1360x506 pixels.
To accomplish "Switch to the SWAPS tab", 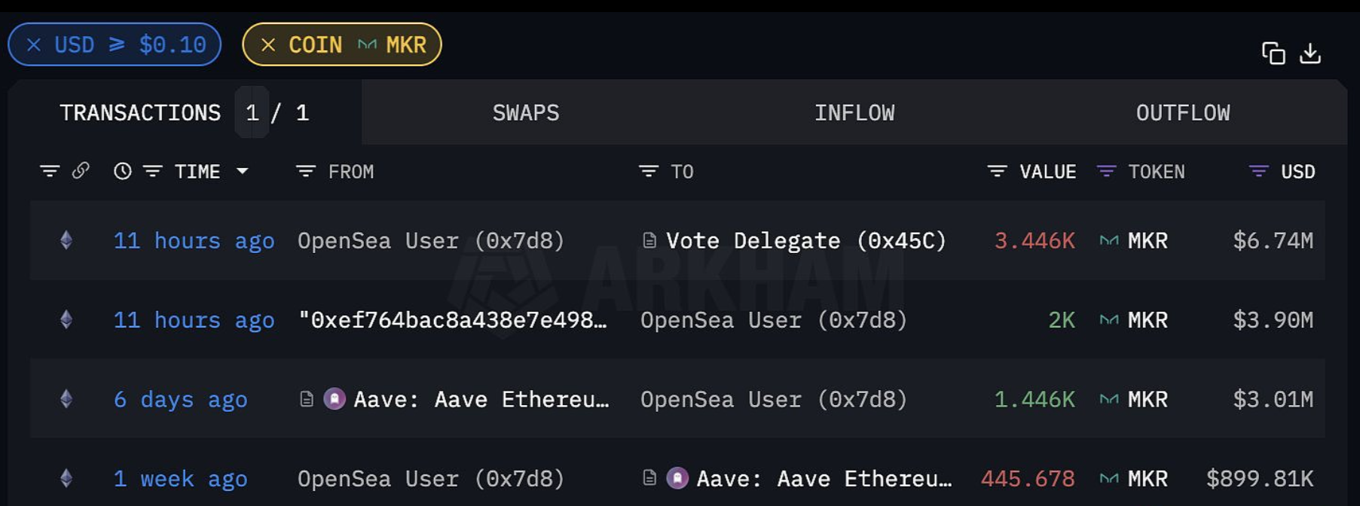I will coord(525,113).
